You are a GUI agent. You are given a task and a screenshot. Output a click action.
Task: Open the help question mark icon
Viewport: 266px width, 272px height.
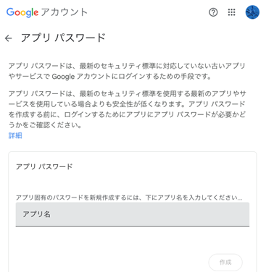tap(213, 12)
